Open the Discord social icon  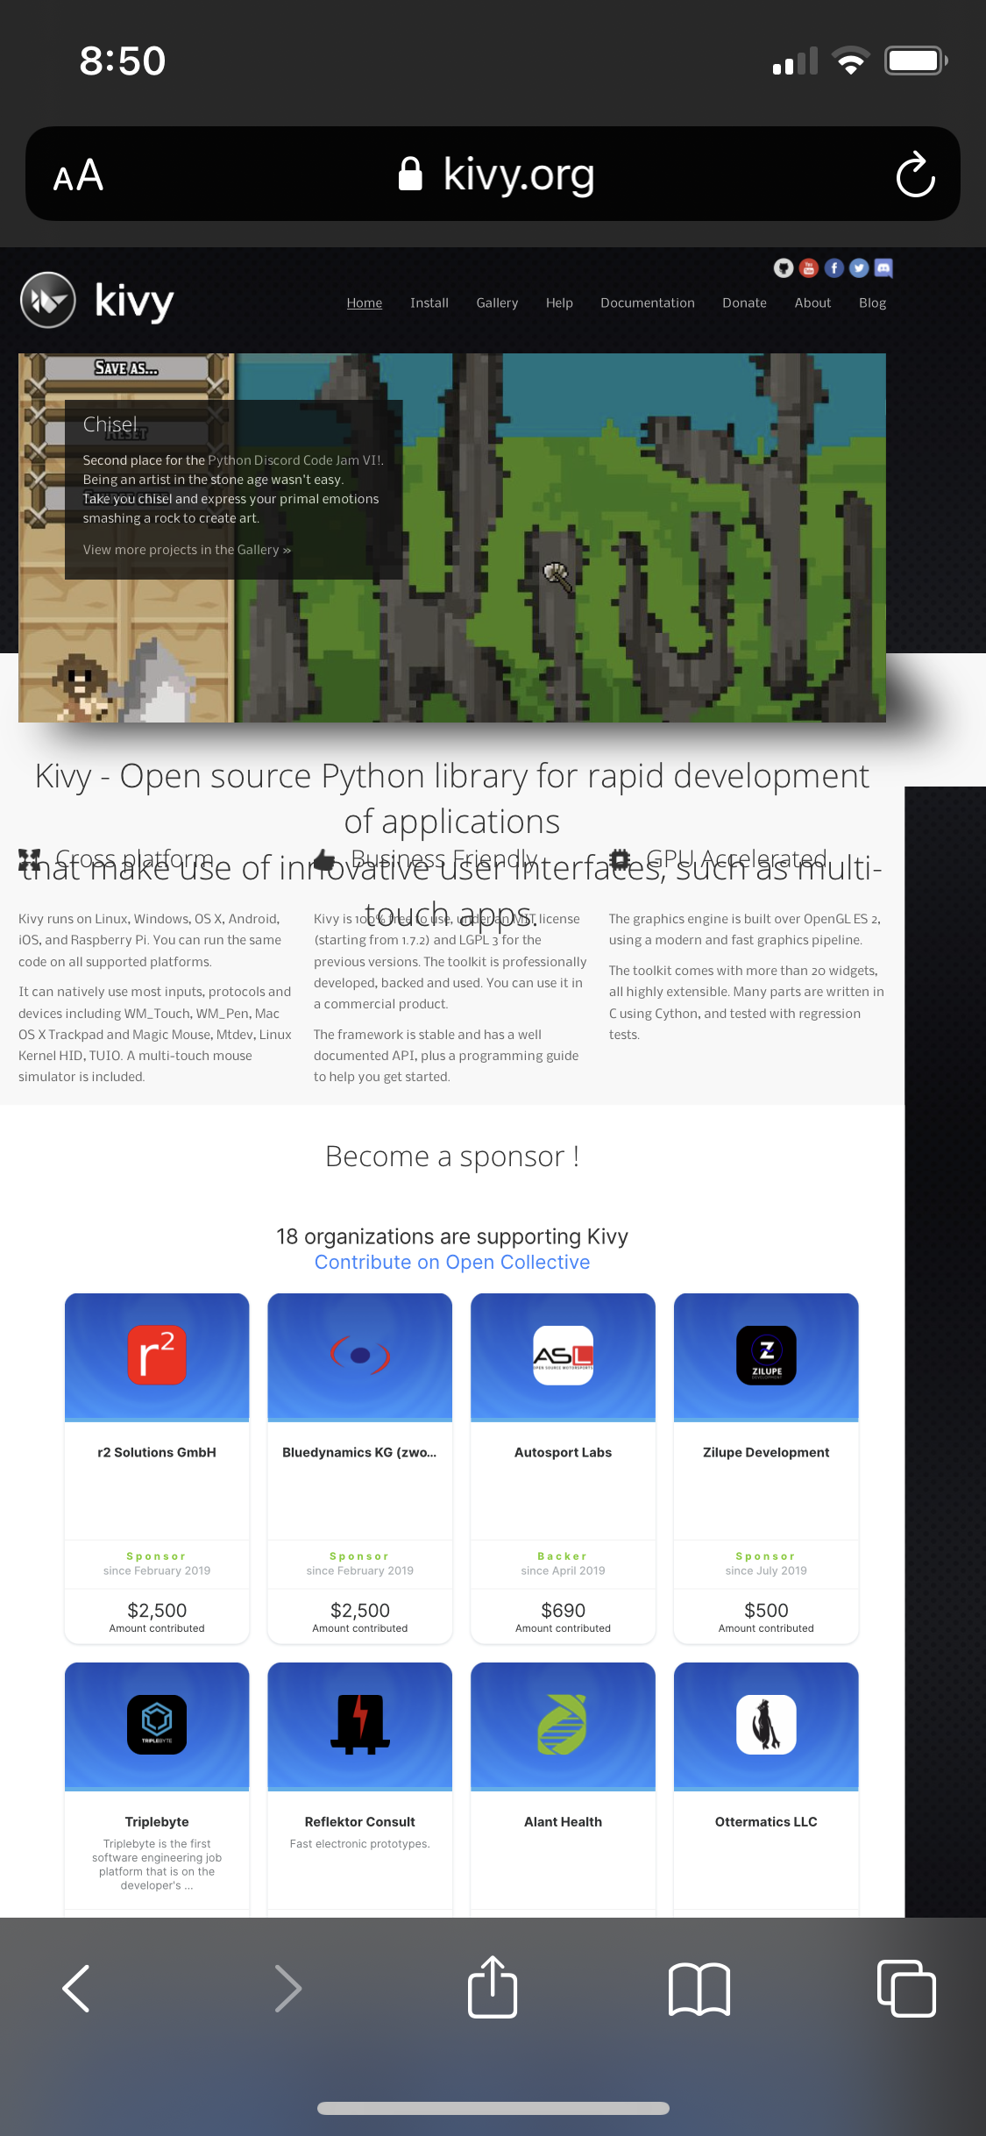click(x=883, y=268)
